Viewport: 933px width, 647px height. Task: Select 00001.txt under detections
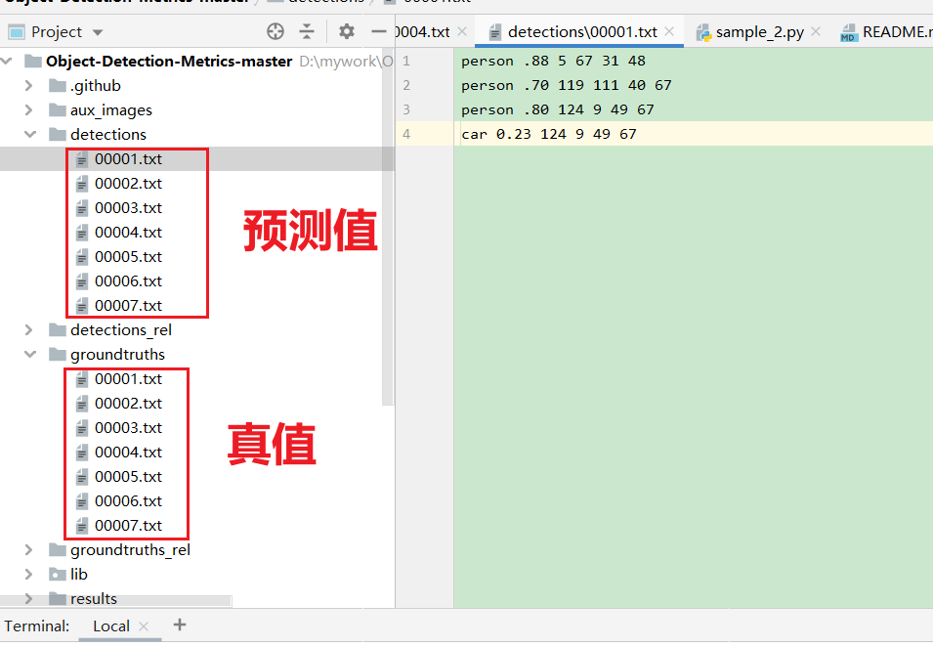129,159
